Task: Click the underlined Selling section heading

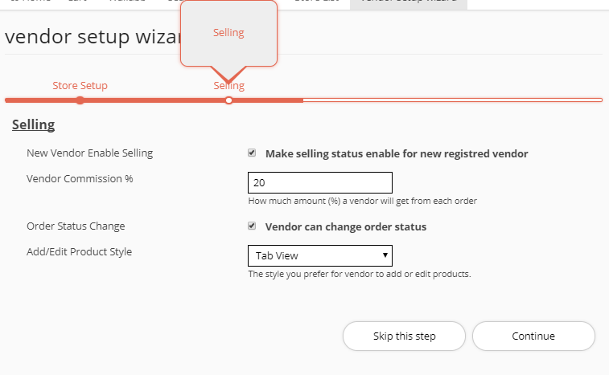Action: 34,125
